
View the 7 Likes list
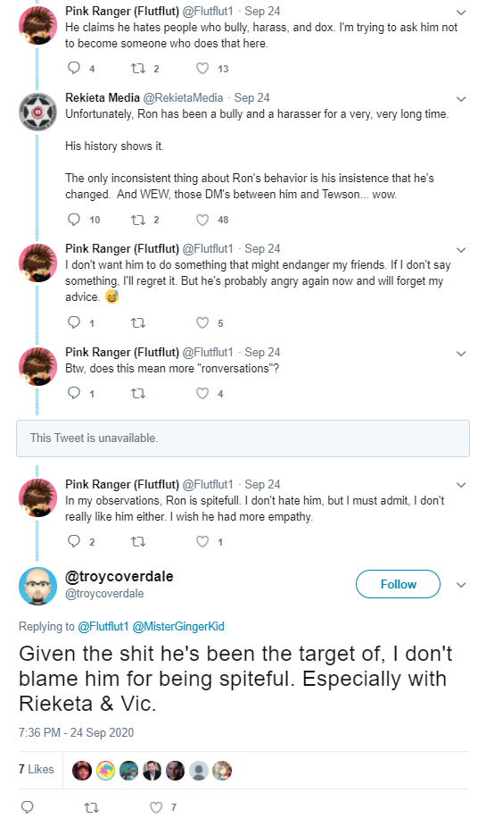[x=37, y=770]
